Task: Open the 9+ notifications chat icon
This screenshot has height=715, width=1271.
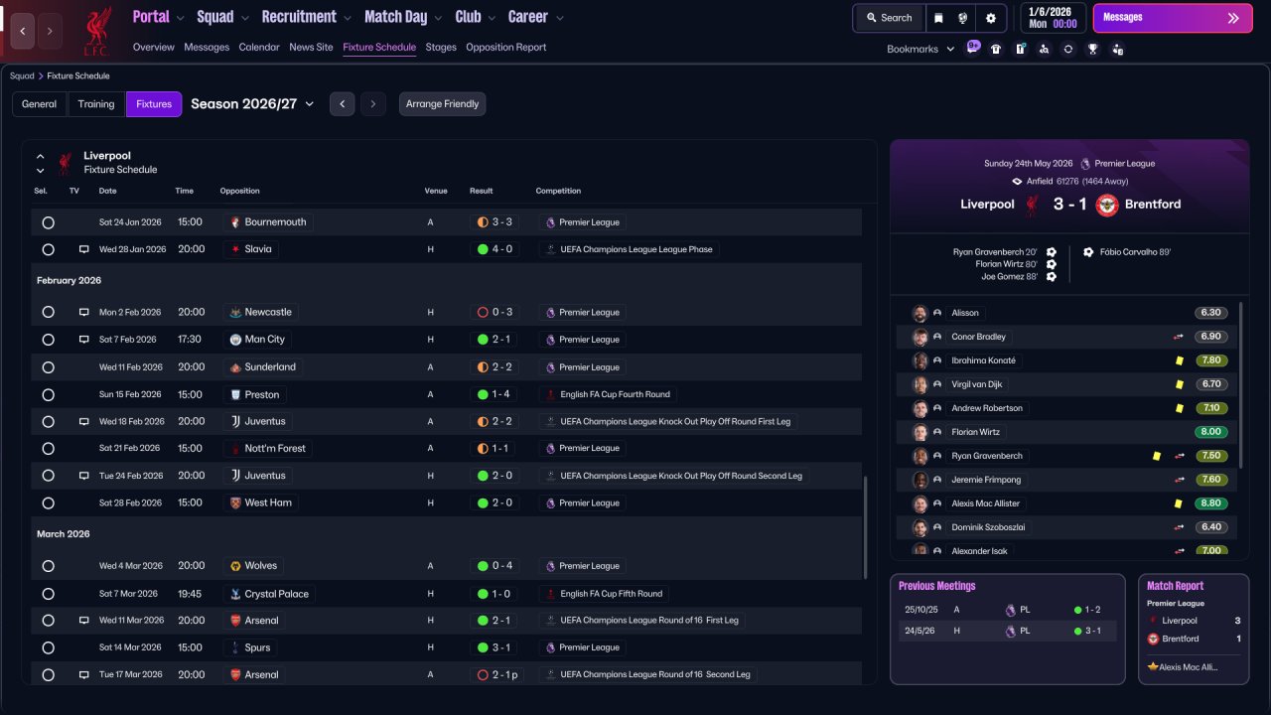Action: point(973,48)
